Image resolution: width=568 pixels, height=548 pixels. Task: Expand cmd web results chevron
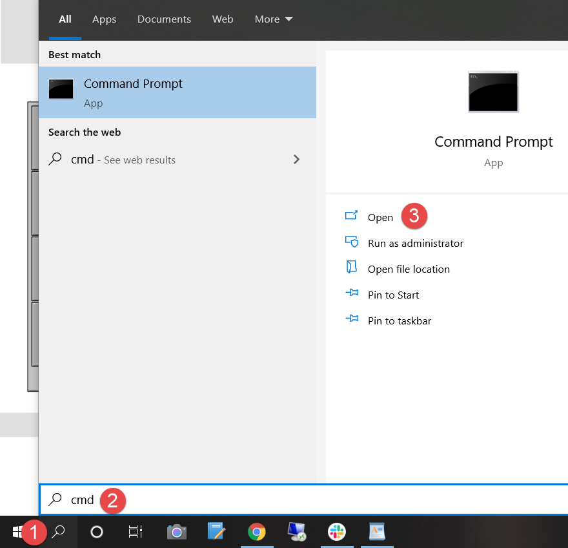296,160
